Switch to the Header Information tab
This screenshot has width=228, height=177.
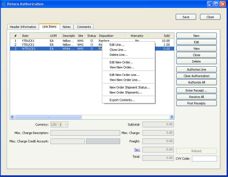[23, 27]
